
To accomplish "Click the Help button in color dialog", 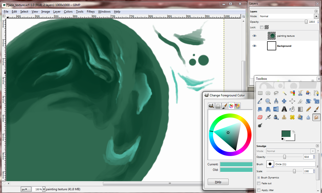I will pyautogui.click(x=218, y=182).
